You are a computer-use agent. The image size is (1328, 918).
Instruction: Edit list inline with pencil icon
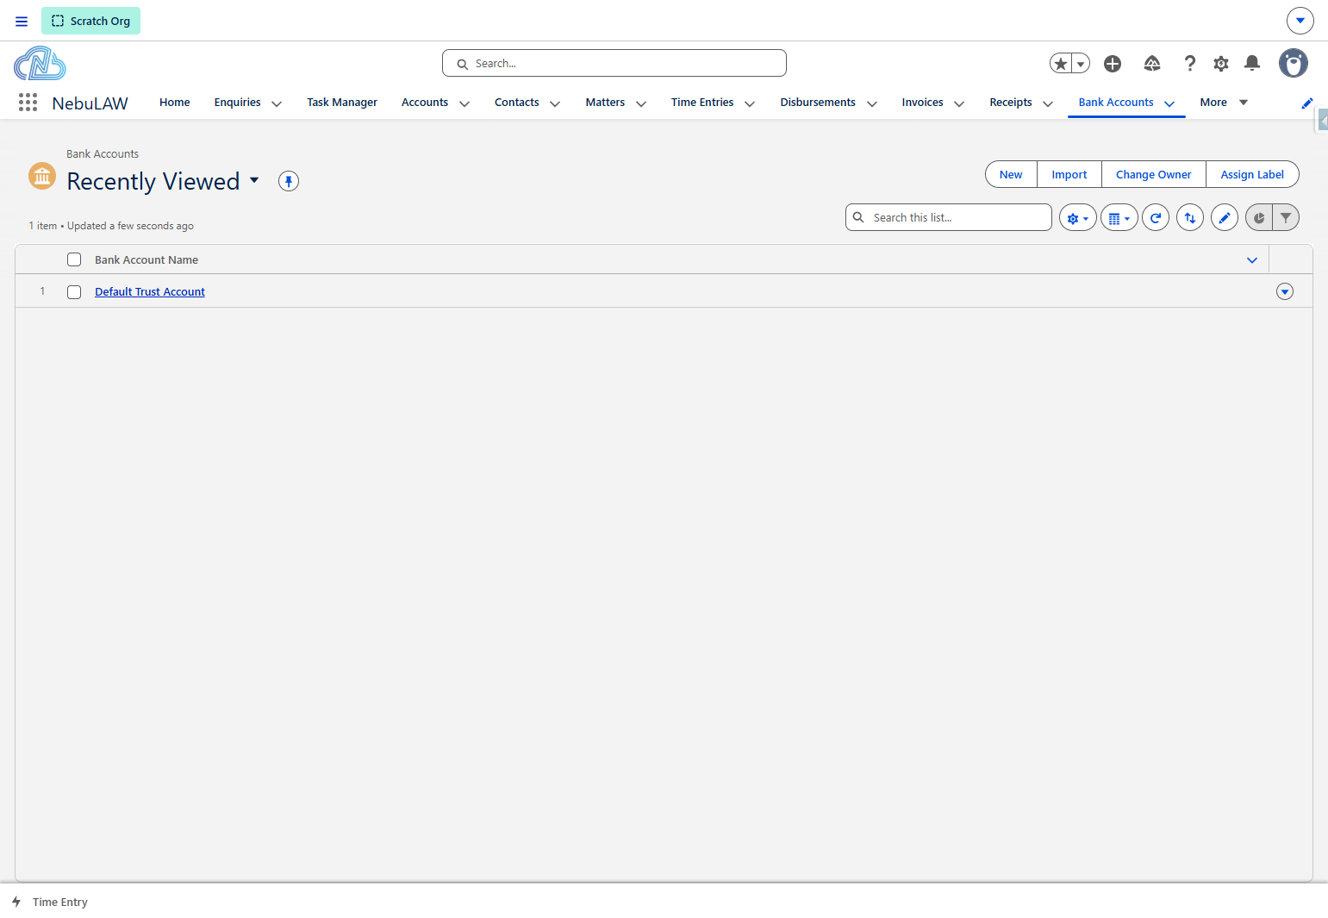coord(1225,218)
